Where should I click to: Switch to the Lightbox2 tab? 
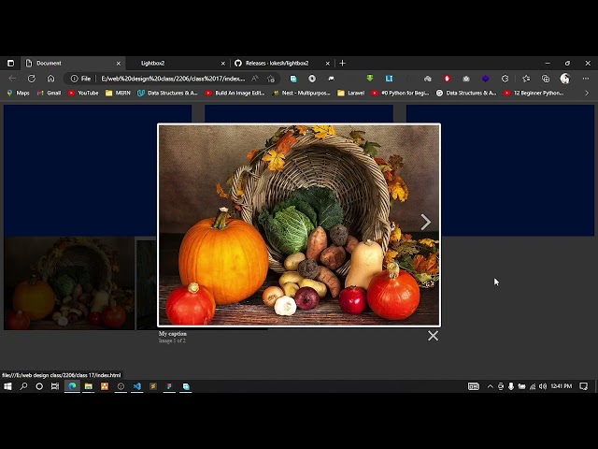(178, 63)
